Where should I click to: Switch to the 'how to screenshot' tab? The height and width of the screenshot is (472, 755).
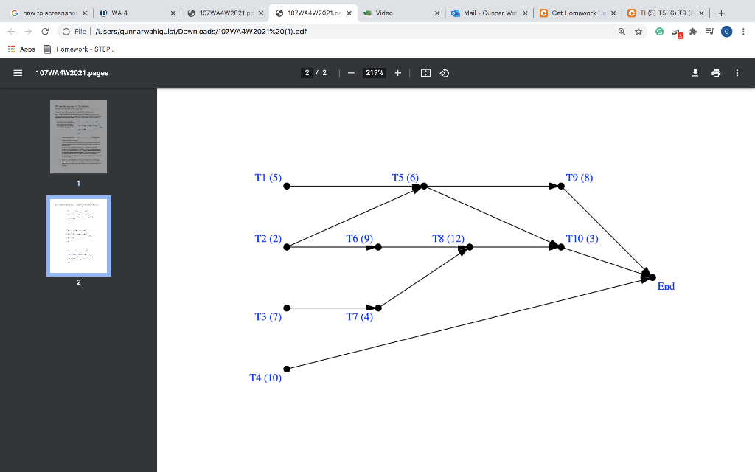[x=49, y=13]
